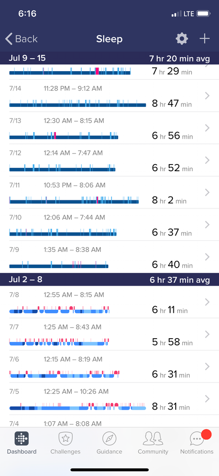Open the Dashboard tab
The height and width of the screenshot is (476, 219).
coord(22,443)
